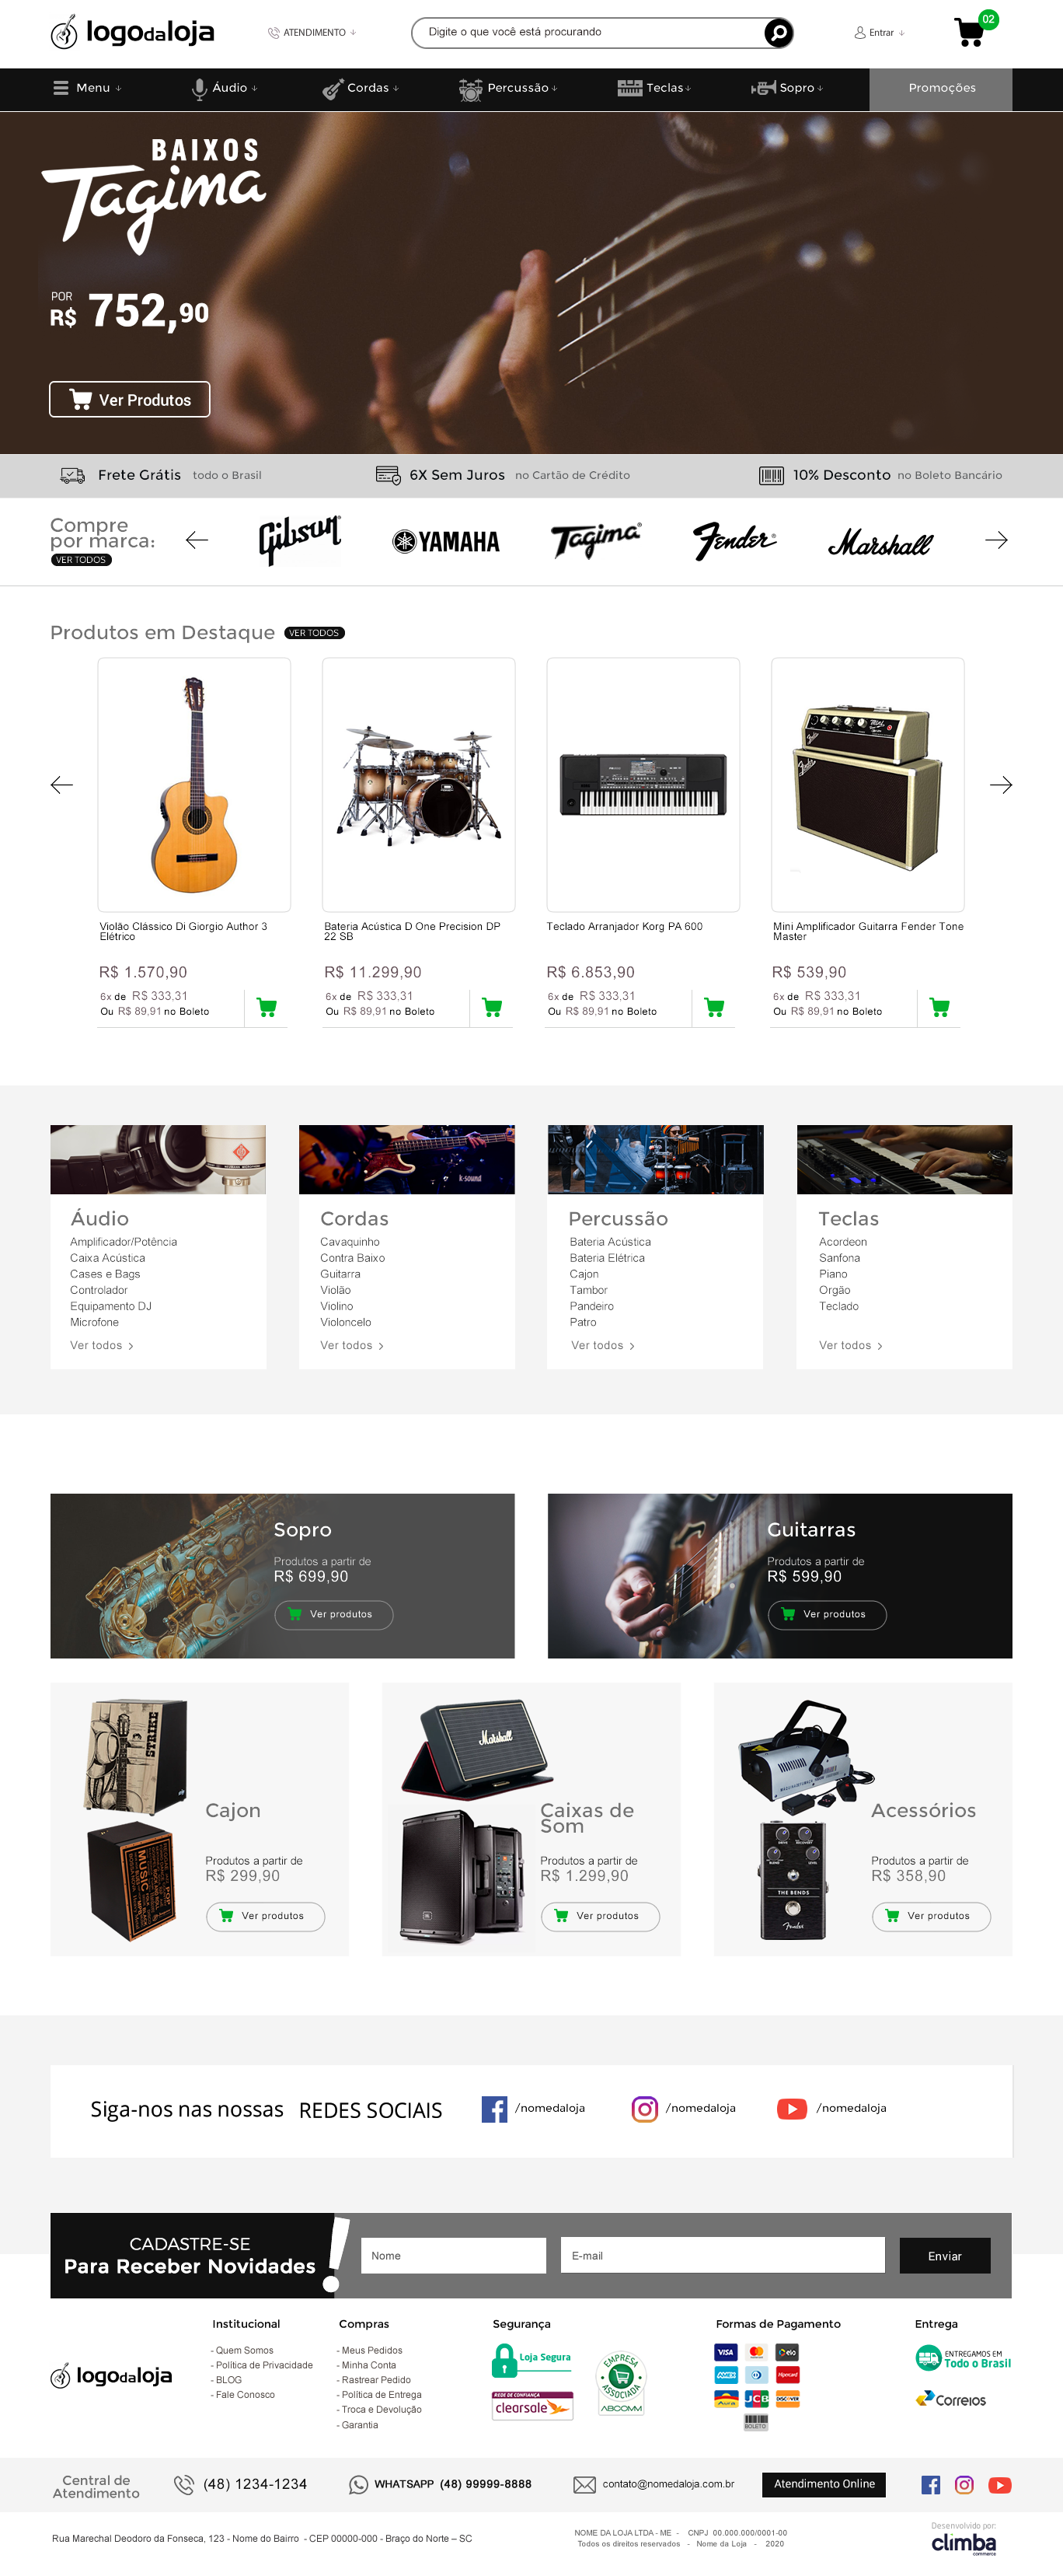Image resolution: width=1063 pixels, height=2576 pixels.
Task: Click the Instagram icon in footer bar
Action: [x=964, y=2484]
